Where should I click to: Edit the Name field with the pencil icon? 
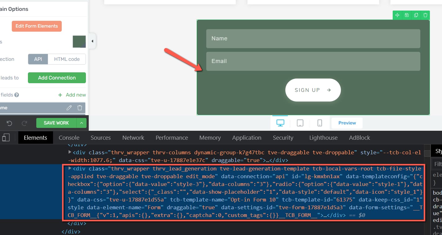(x=69, y=108)
